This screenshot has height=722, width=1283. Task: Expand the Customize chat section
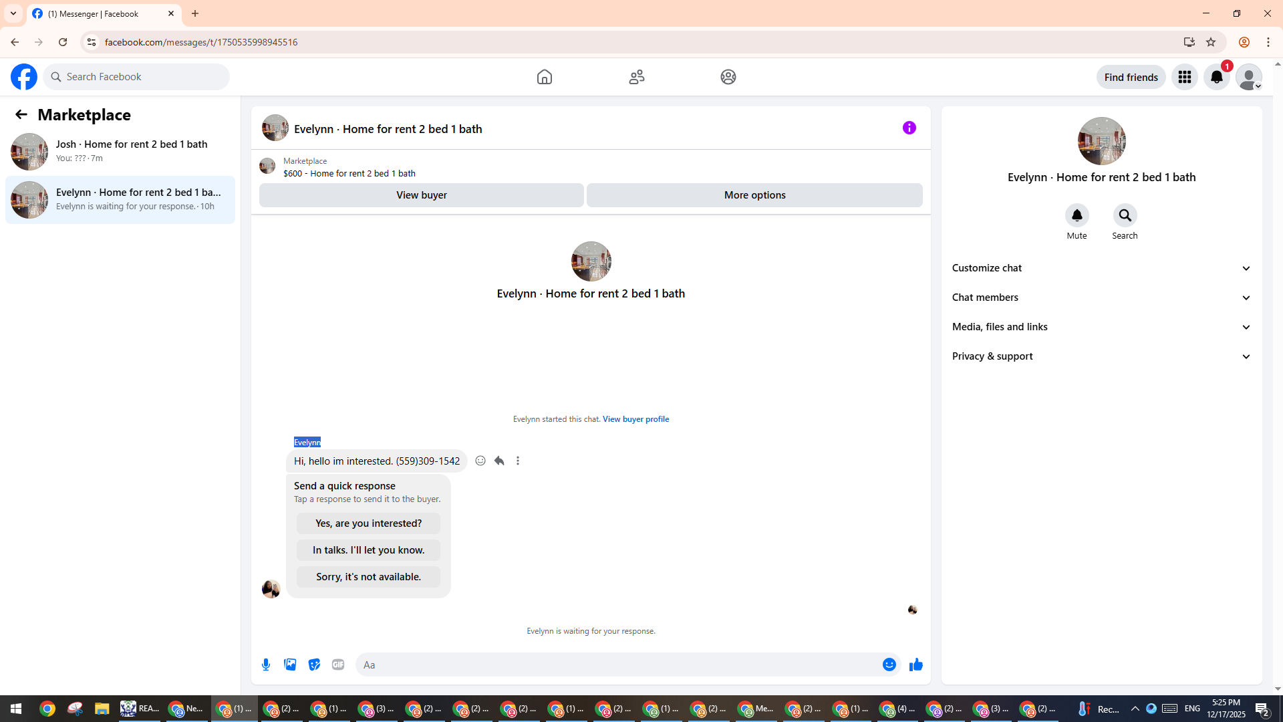(x=1101, y=268)
